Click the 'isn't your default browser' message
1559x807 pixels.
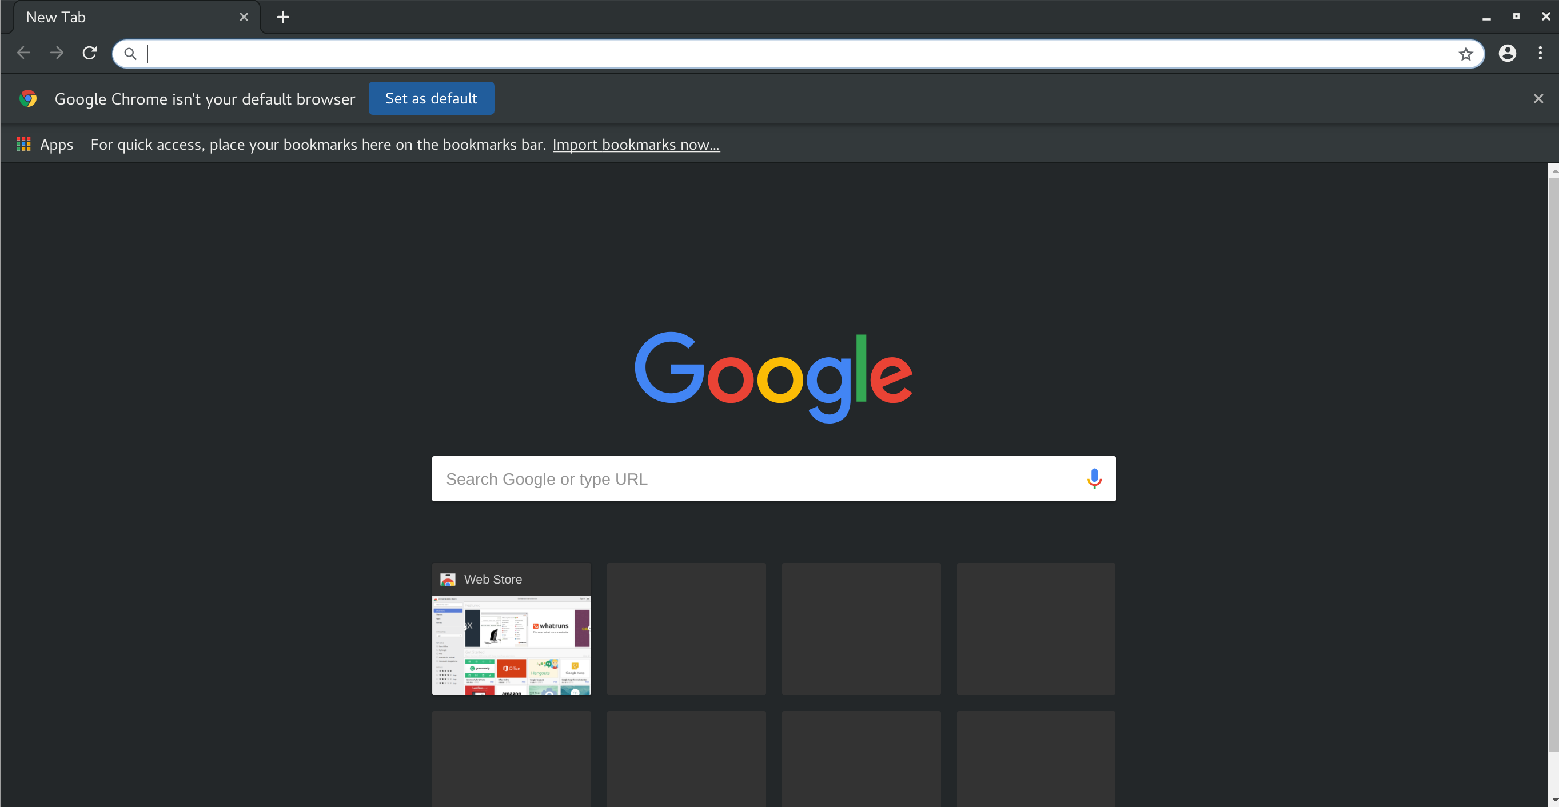click(205, 99)
